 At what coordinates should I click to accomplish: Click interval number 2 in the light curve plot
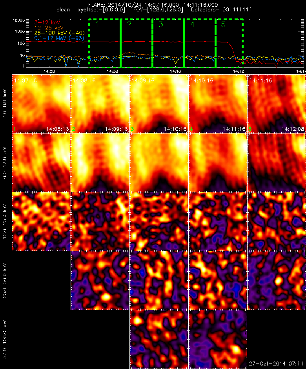pos(129,24)
